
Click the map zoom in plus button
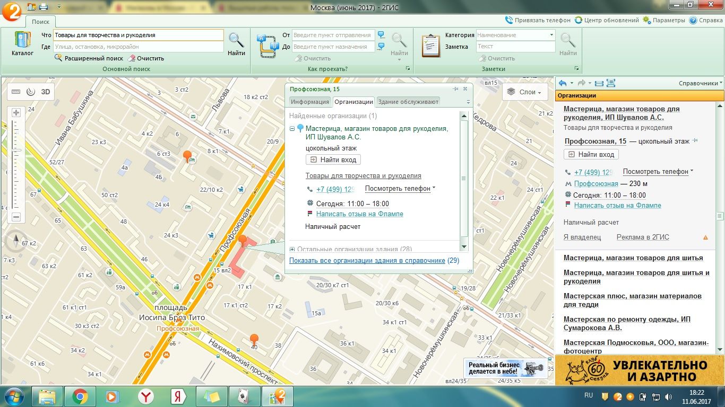pyautogui.click(x=16, y=112)
